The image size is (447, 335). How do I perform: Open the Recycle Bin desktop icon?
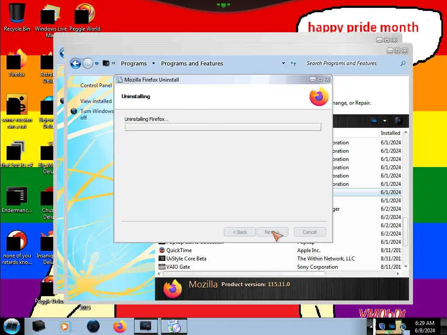[17, 17]
